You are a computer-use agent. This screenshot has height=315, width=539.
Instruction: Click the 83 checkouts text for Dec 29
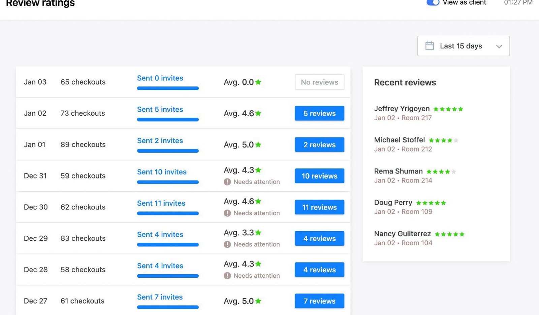(83, 238)
